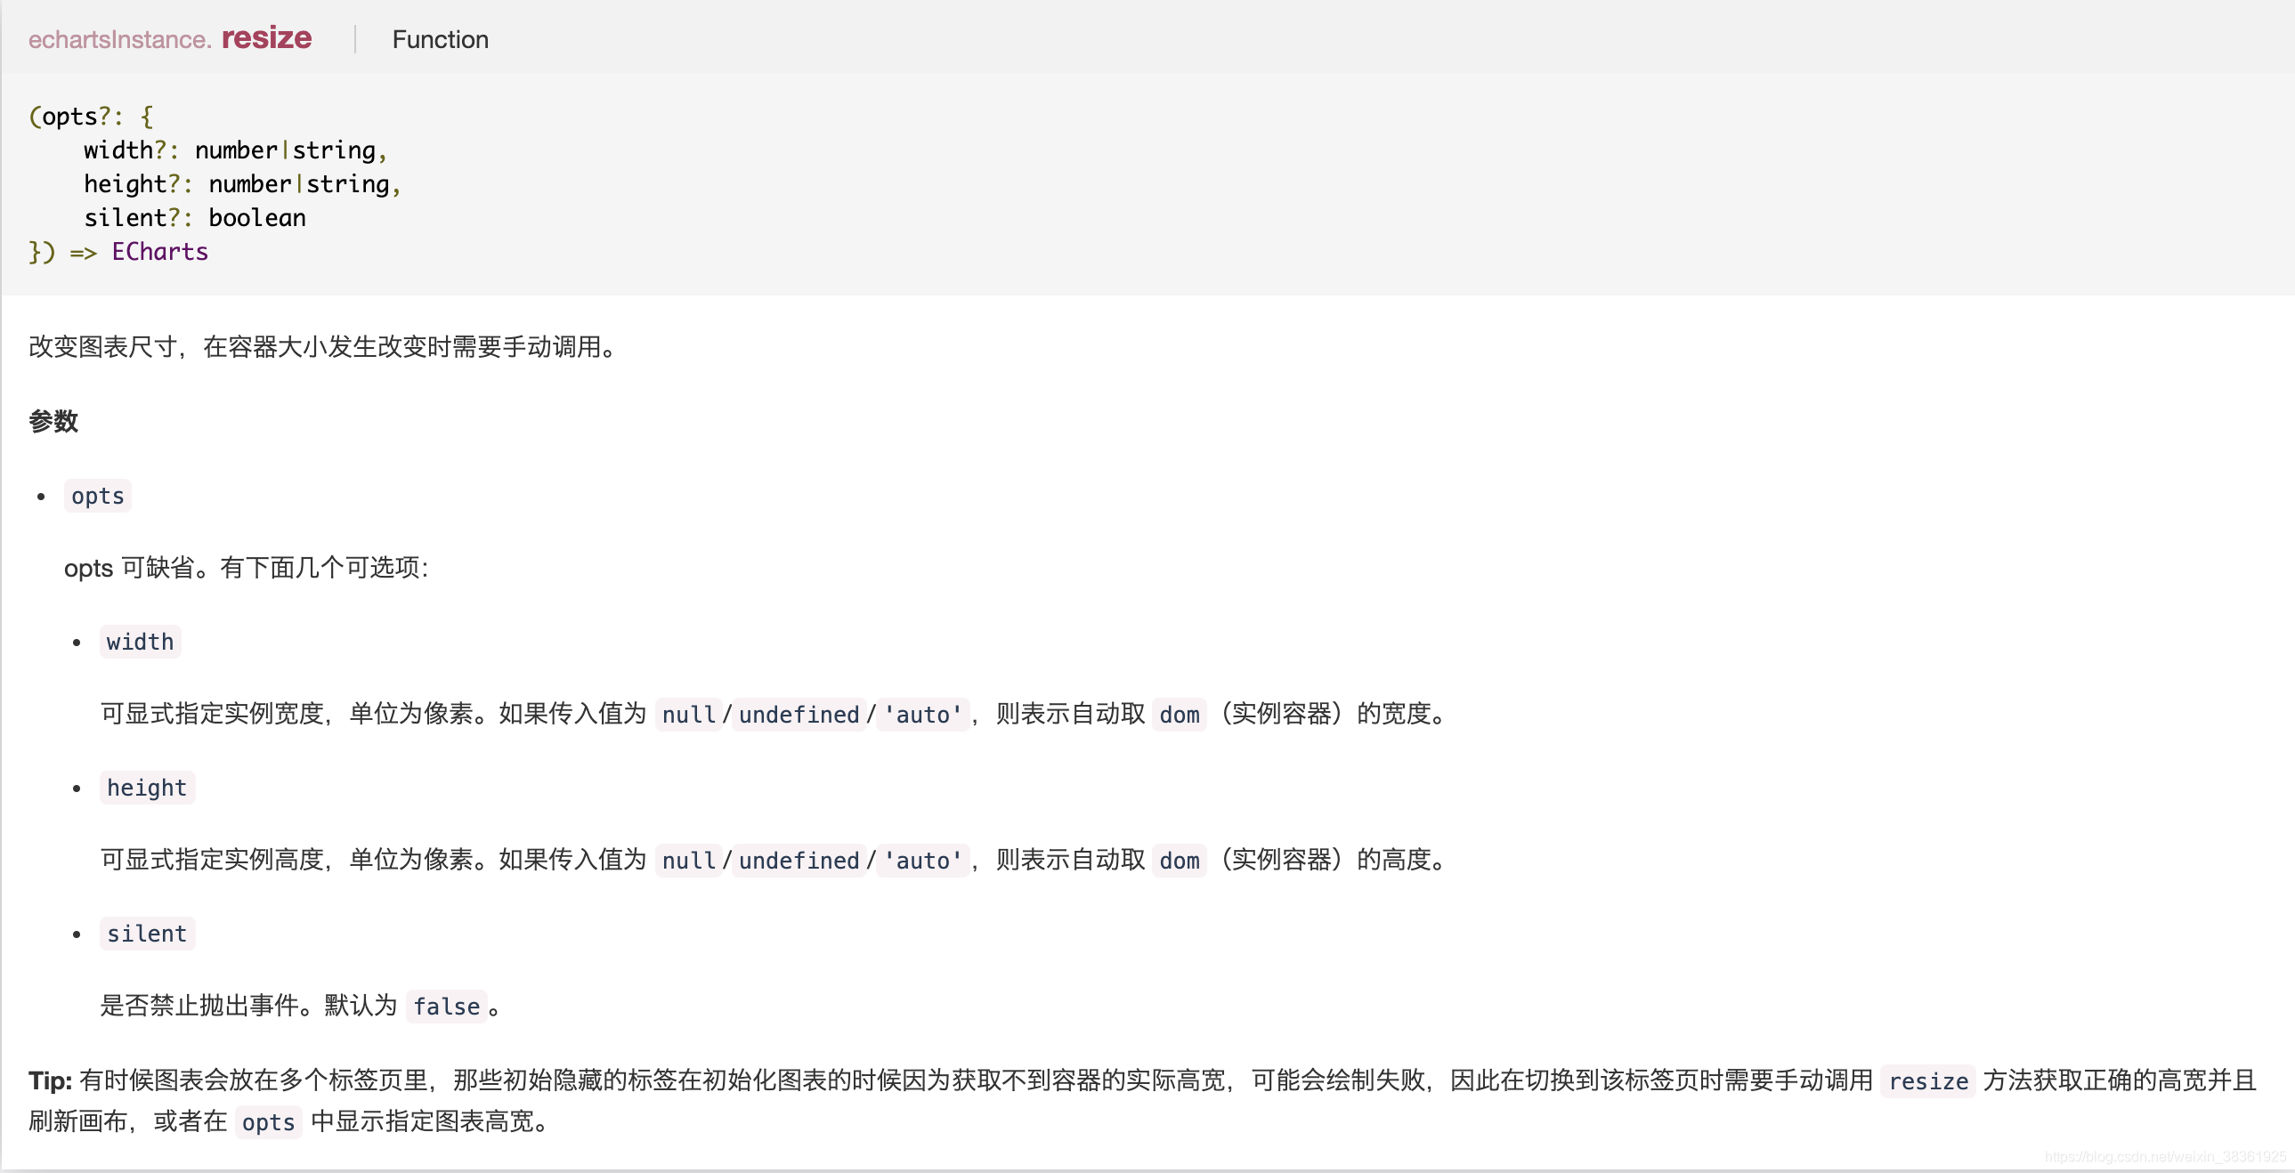Click the height option code tag
Image resolution: width=2295 pixels, height=1173 pixels.
147,789
